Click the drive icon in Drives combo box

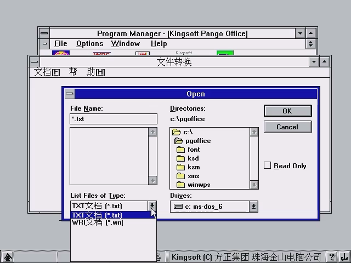(178, 206)
